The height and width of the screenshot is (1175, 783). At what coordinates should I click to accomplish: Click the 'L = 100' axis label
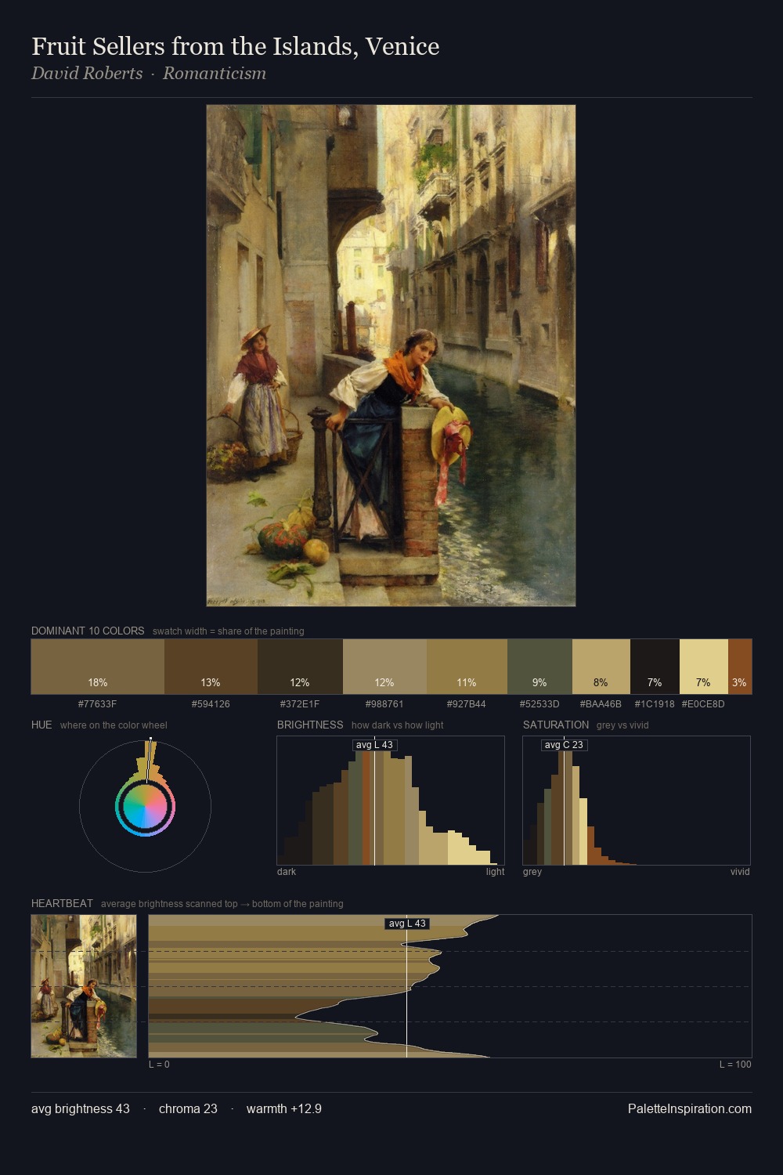coord(735,1065)
